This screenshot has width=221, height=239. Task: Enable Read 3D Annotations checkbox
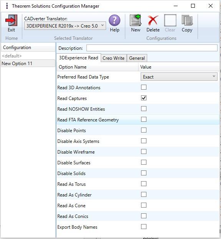click(x=144, y=87)
